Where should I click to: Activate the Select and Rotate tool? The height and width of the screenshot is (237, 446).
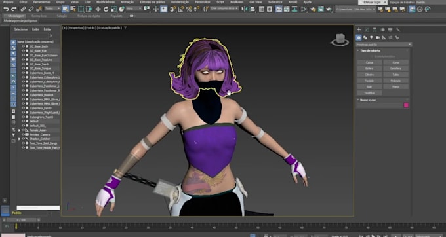(x=106, y=9)
